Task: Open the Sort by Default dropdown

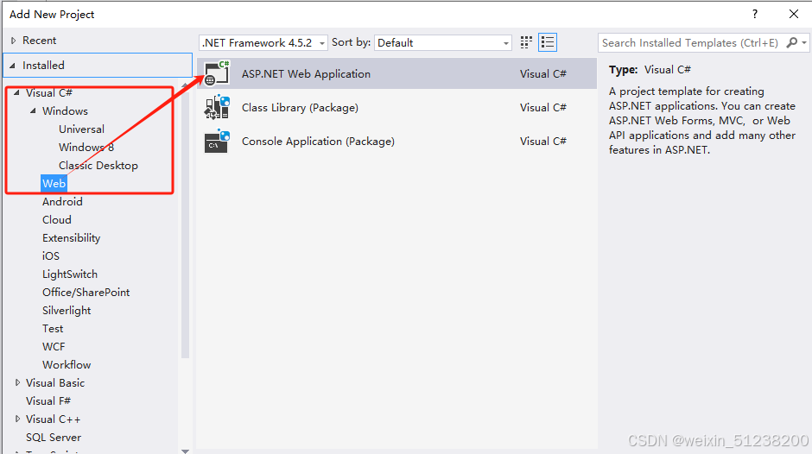Action: (443, 42)
